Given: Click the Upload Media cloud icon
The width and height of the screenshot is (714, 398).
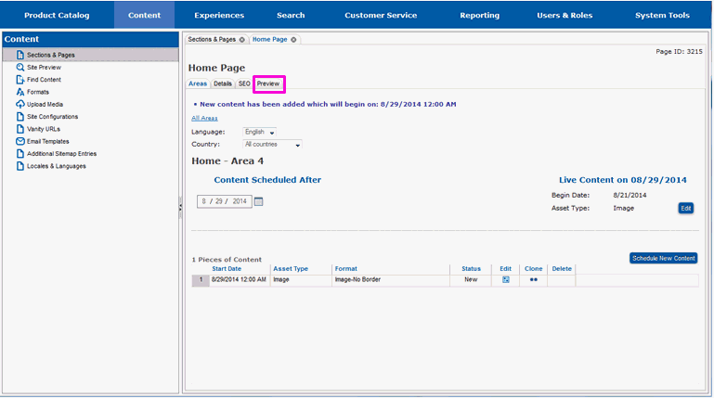Looking at the screenshot, I should coord(20,104).
